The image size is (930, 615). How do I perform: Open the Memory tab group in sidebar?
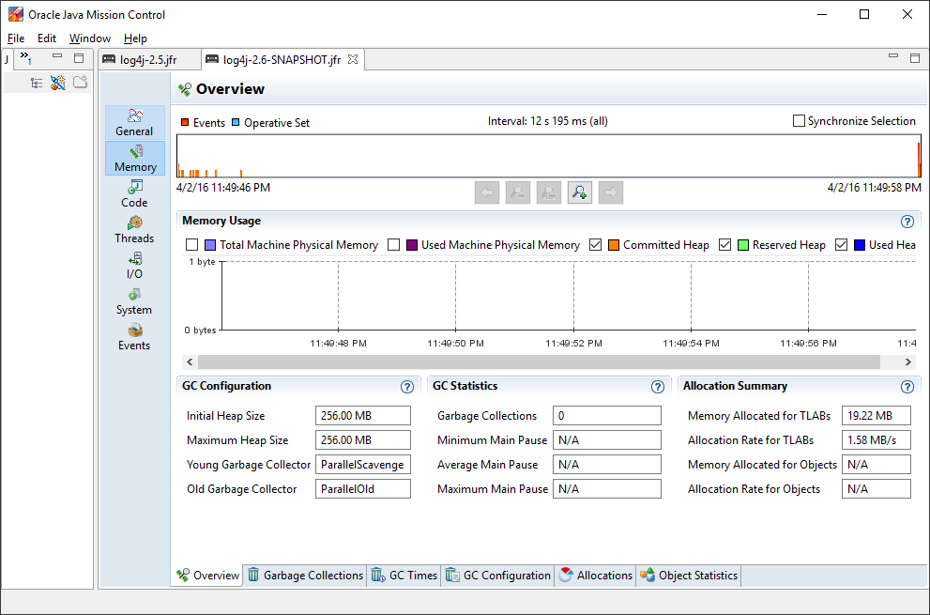pyautogui.click(x=135, y=158)
